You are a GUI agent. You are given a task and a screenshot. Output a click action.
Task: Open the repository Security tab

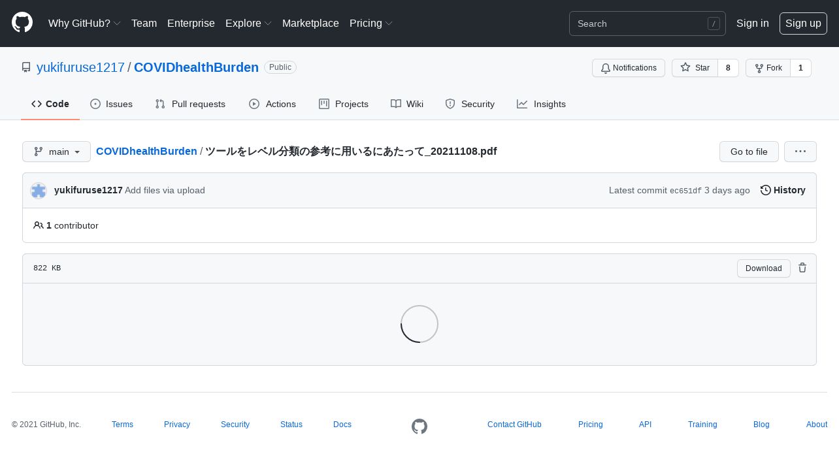coord(470,104)
